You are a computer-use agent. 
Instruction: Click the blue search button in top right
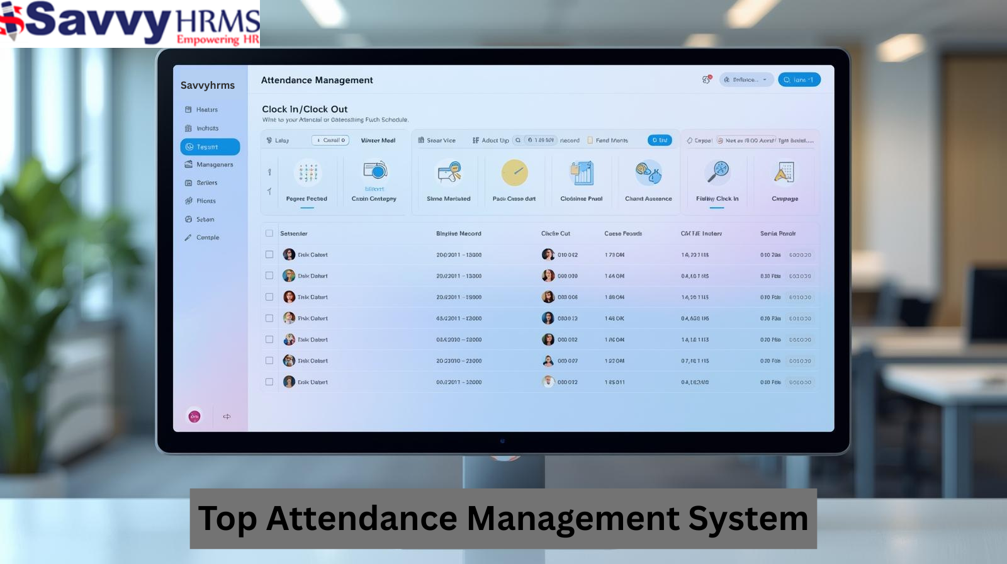click(x=799, y=80)
